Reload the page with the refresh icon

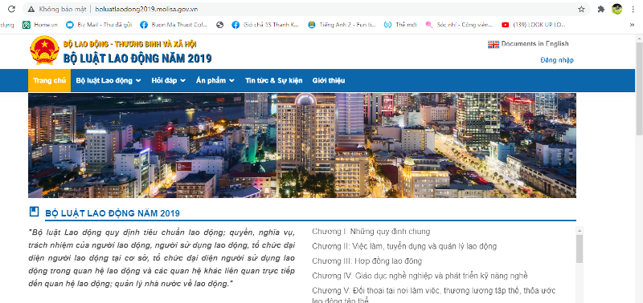[x=11, y=9]
